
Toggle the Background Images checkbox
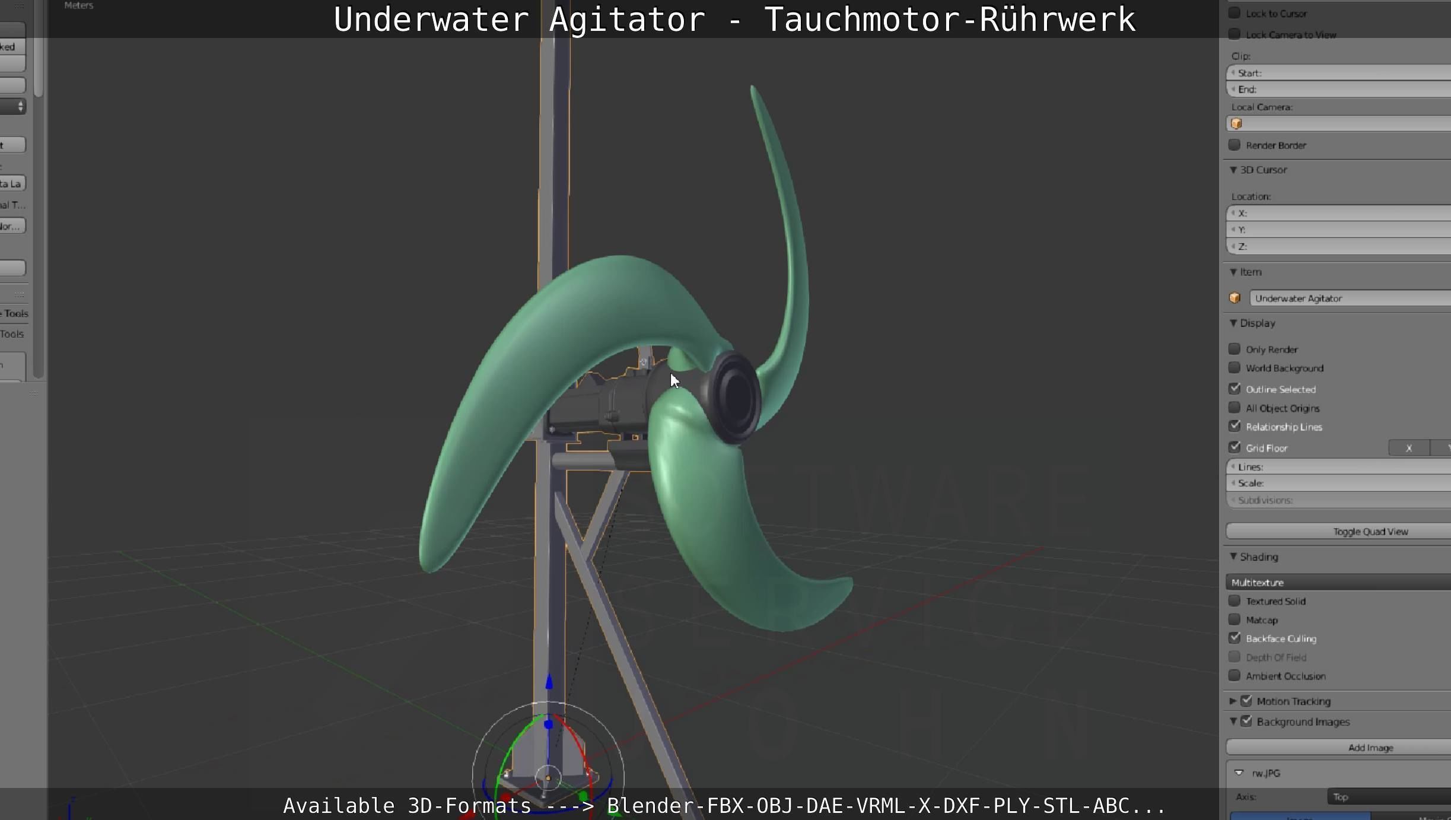[x=1246, y=721]
